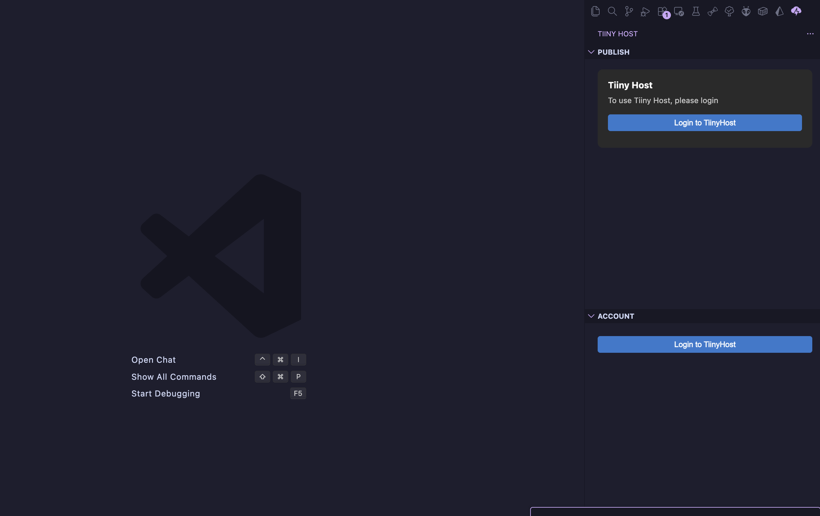
Task: Open the bow tie extension icon
Action: (x=712, y=12)
